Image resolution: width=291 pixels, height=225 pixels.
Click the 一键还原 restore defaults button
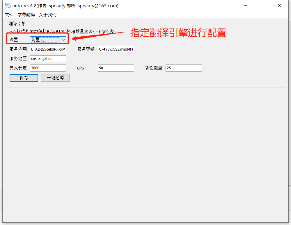[55, 78]
